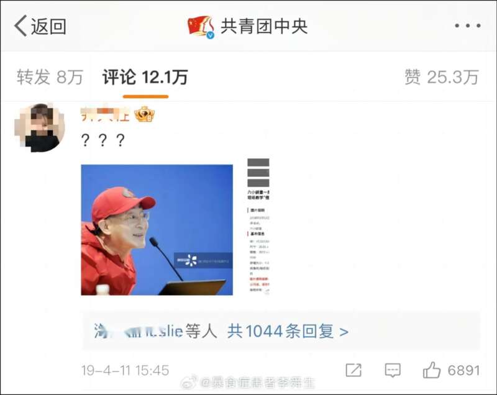
Task: Open the commenter's blurred username
Action: tap(105, 115)
